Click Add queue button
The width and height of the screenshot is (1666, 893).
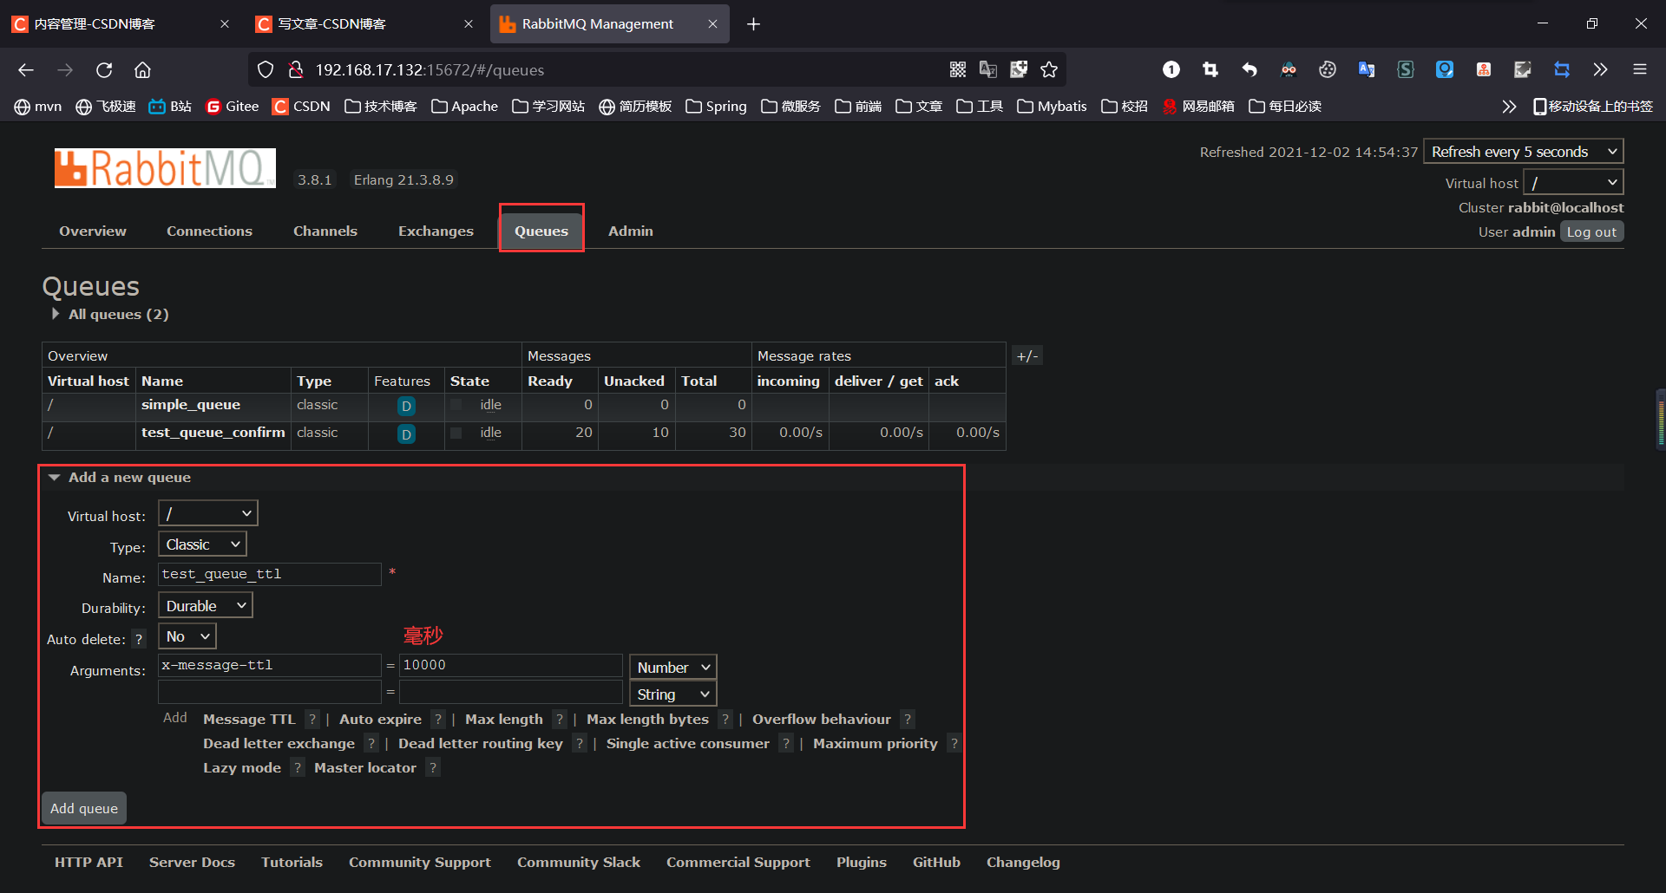pos(84,808)
